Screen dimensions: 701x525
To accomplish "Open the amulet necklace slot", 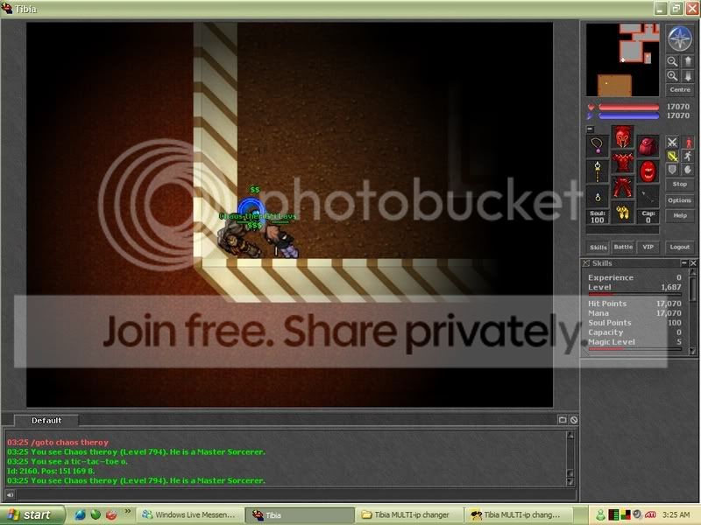I will click(598, 145).
